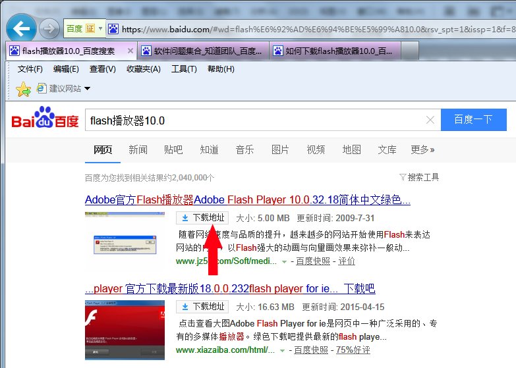Select the 地图 search category
The height and width of the screenshot is (368, 516).
pos(351,150)
